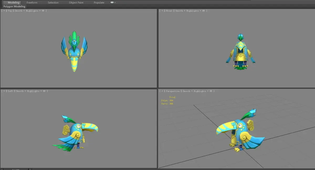315x170 pixels.
Task: Open the Left viewport view name menu
Action: point(10,91)
